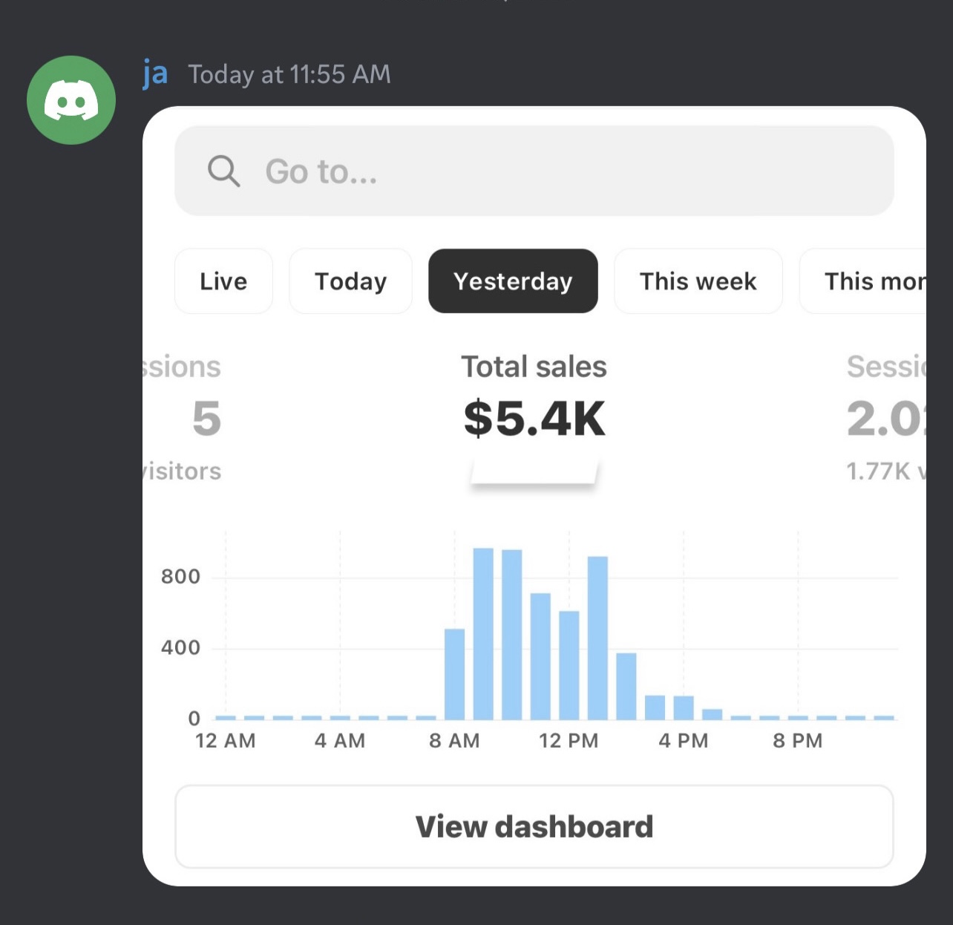Click the magnifying glass search icon
This screenshot has height=925, width=953.
click(x=223, y=171)
